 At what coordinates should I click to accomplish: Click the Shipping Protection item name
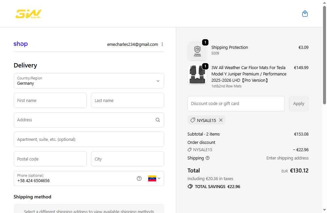(230, 48)
